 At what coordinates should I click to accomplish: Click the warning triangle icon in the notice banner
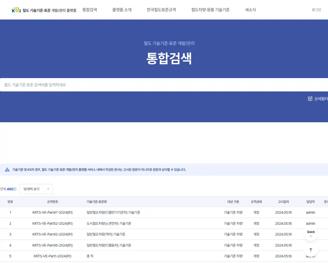pos(7,169)
